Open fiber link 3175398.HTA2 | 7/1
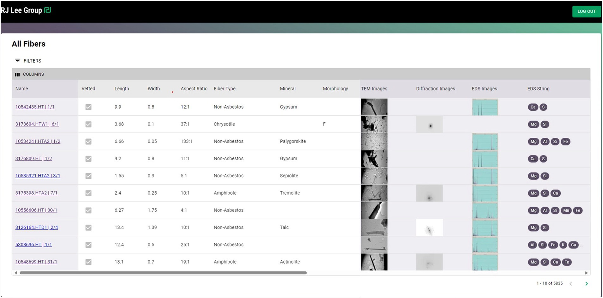The height and width of the screenshot is (298, 603). pos(36,193)
